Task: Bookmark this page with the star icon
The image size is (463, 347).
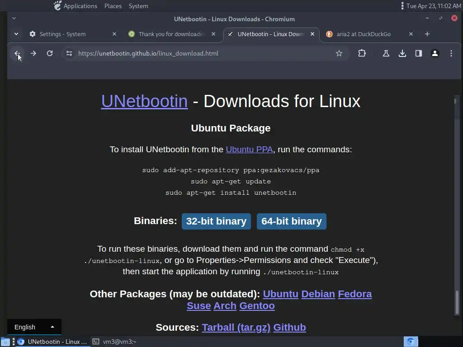Action: (339, 53)
